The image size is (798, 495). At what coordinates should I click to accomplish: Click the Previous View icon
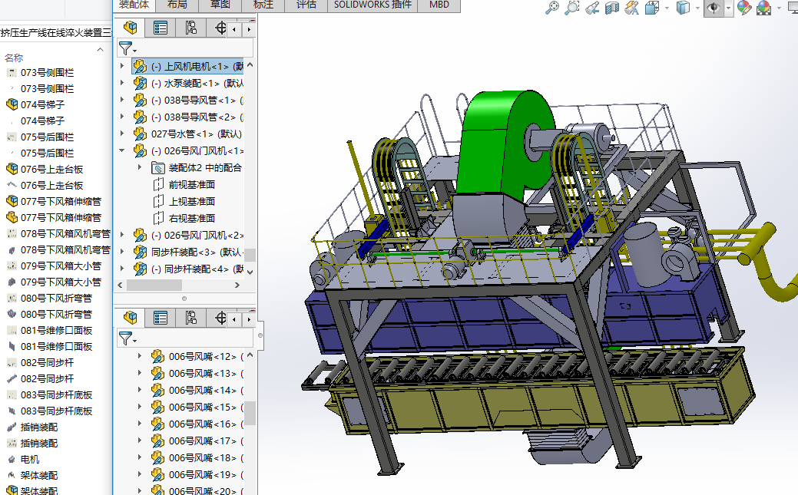592,8
